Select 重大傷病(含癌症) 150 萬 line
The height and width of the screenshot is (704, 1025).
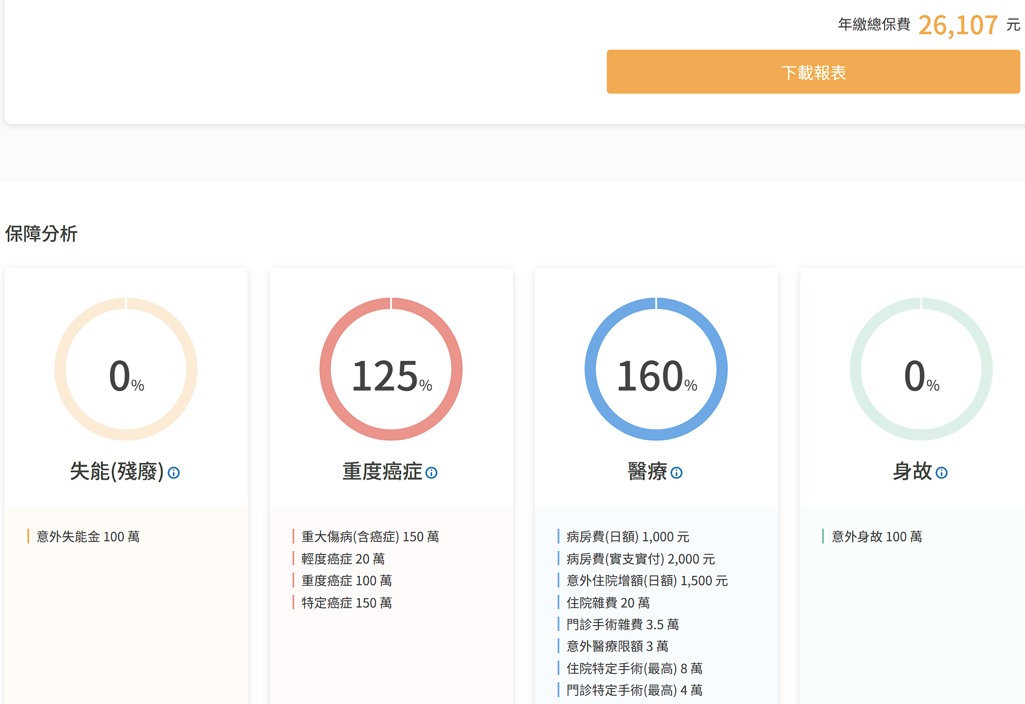click(x=370, y=537)
